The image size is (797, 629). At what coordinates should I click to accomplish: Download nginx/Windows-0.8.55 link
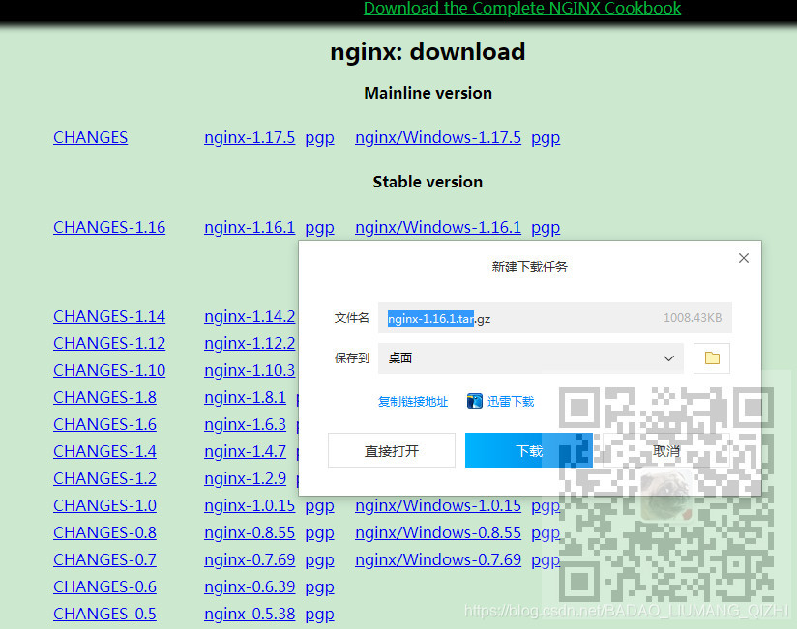438,532
